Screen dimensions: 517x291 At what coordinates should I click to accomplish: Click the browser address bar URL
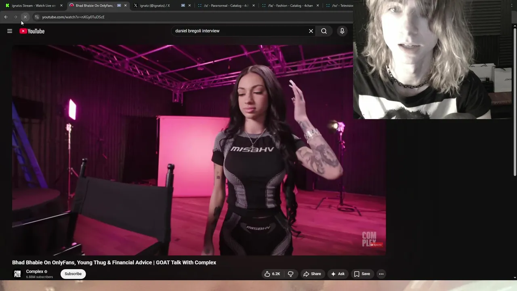pos(74,17)
